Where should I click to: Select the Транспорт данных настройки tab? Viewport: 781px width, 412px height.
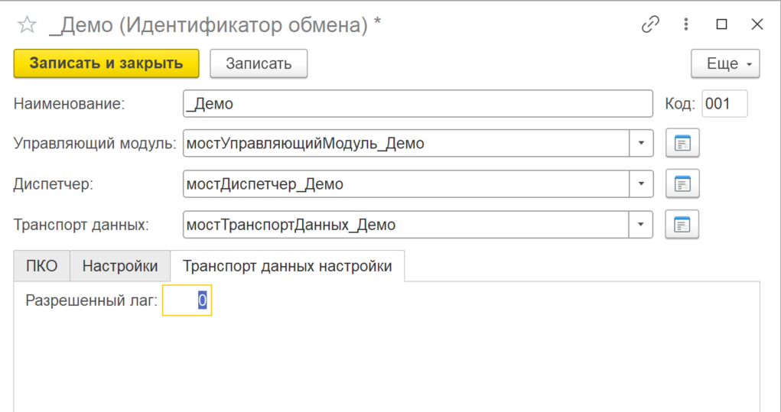(x=287, y=266)
